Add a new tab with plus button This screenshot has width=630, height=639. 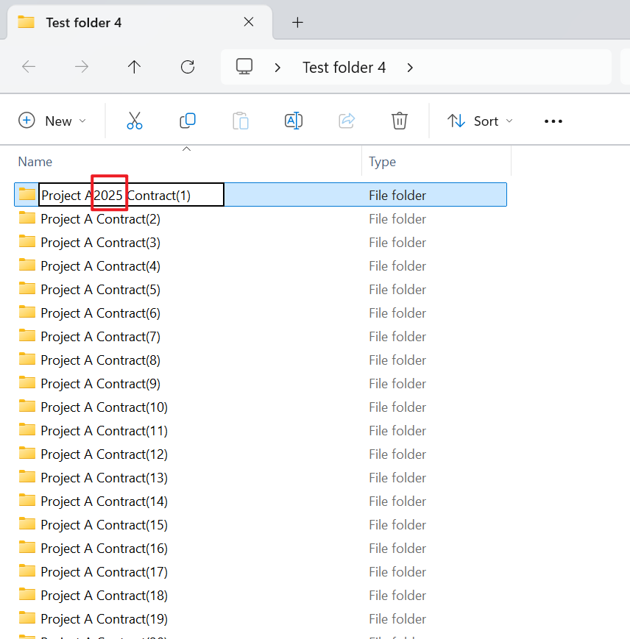(x=297, y=22)
